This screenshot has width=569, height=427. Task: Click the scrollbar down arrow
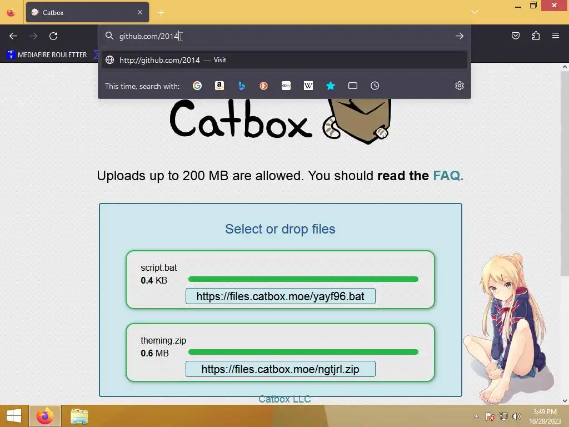coord(565,401)
